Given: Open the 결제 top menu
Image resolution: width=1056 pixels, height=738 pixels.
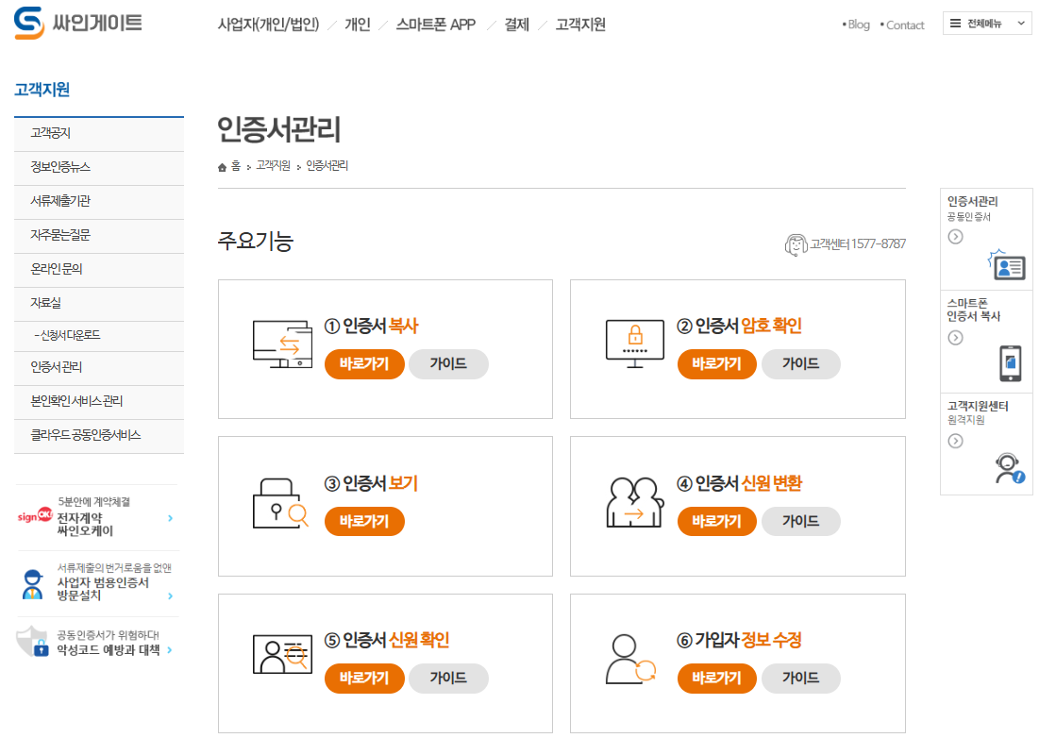Looking at the screenshot, I should pyautogui.click(x=516, y=25).
